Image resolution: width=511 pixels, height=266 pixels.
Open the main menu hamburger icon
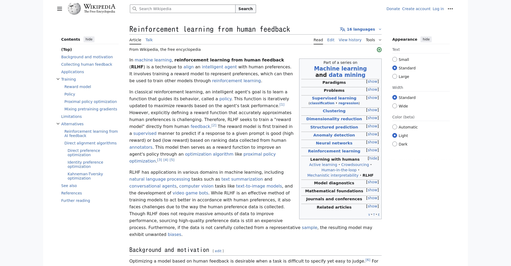[x=60, y=9]
